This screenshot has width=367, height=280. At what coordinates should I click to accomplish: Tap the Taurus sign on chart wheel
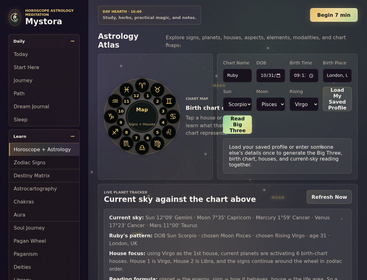pos(157,90)
